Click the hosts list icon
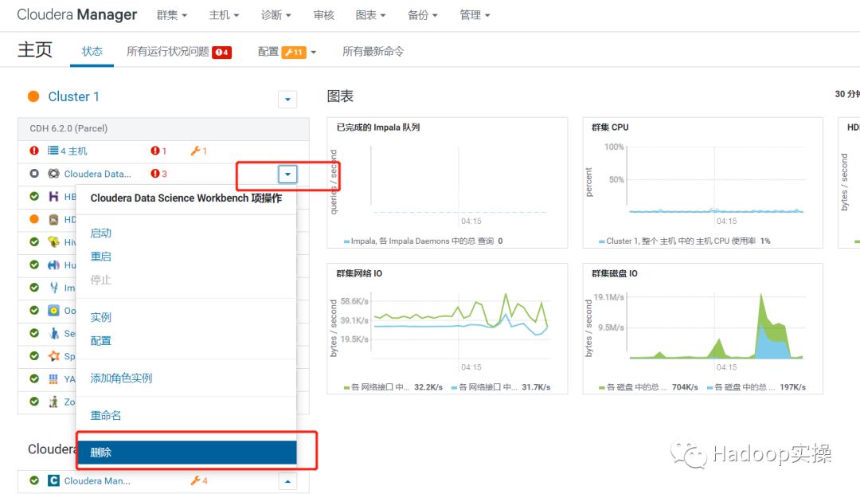This screenshot has height=494, width=860. point(53,151)
